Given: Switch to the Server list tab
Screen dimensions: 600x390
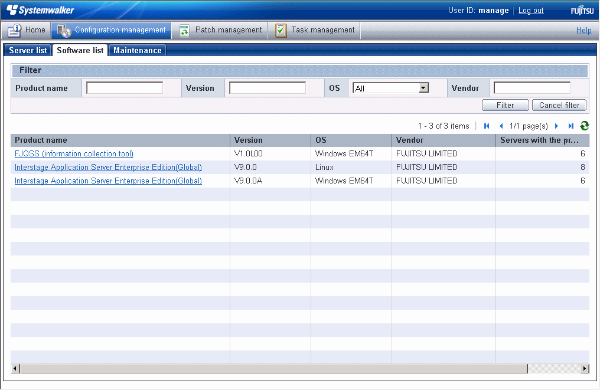Looking at the screenshot, I should click(x=28, y=51).
